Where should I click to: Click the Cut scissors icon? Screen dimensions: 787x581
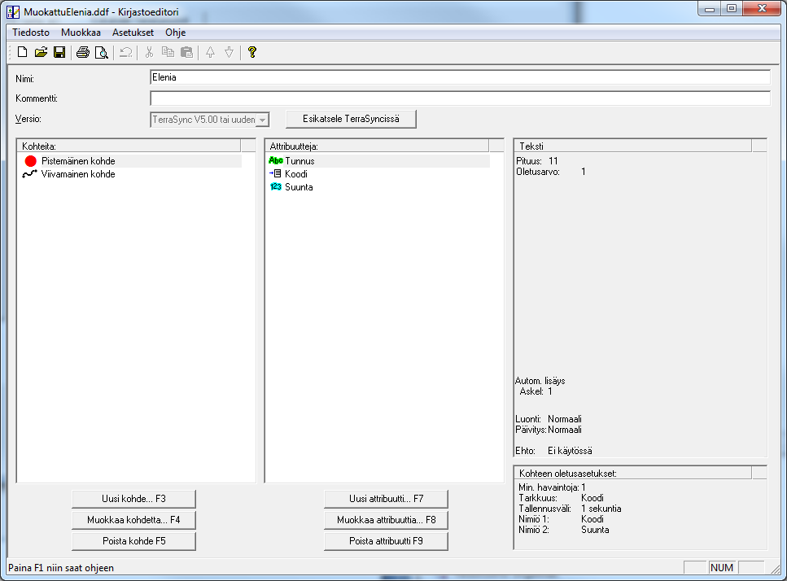149,52
